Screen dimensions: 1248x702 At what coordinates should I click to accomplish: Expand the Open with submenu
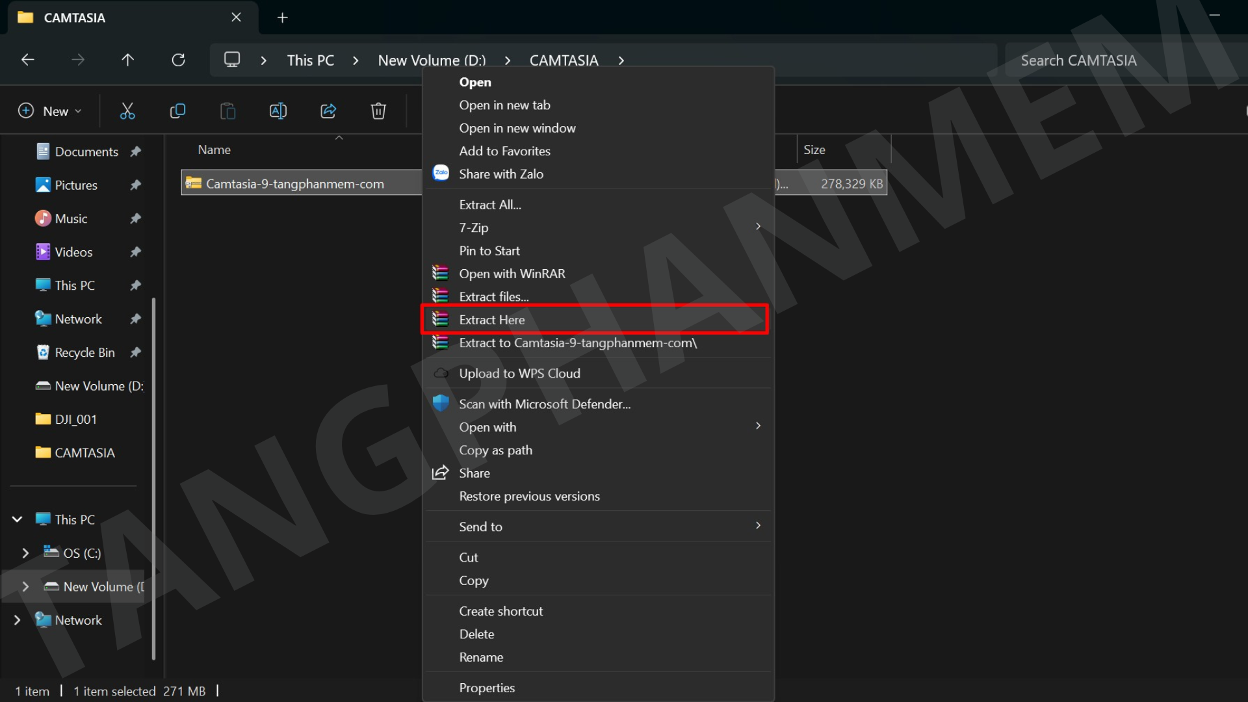coord(758,426)
